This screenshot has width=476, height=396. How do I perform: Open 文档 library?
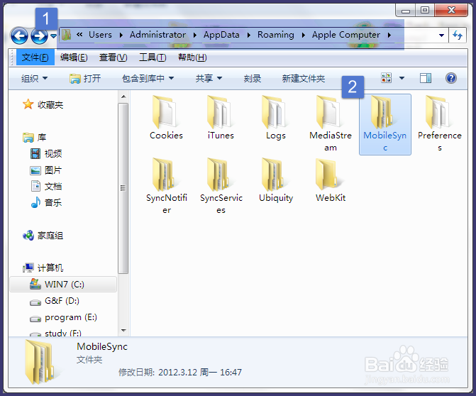coord(46,186)
